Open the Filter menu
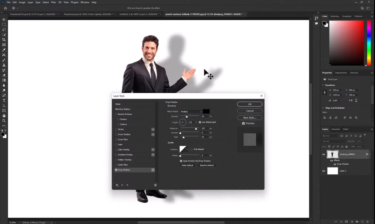The height and width of the screenshot is (224, 375). tap(53, 2)
